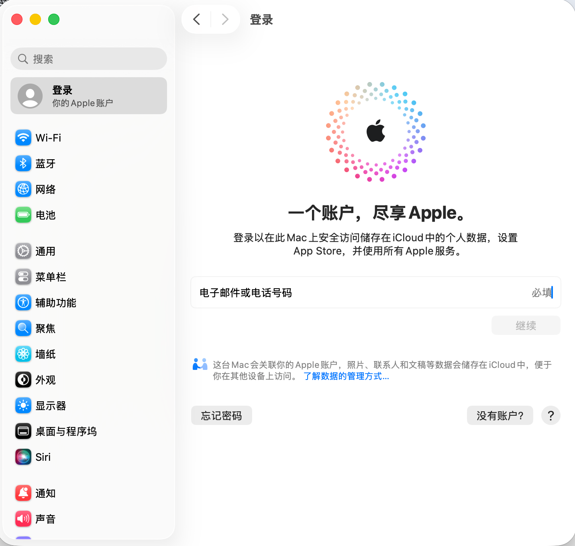575x546 pixels.
Task: Select the 电池 battery icon
Action: pos(23,215)
